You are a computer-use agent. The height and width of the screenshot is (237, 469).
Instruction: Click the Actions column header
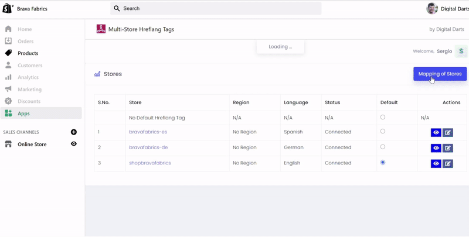(x=451, y=102)
